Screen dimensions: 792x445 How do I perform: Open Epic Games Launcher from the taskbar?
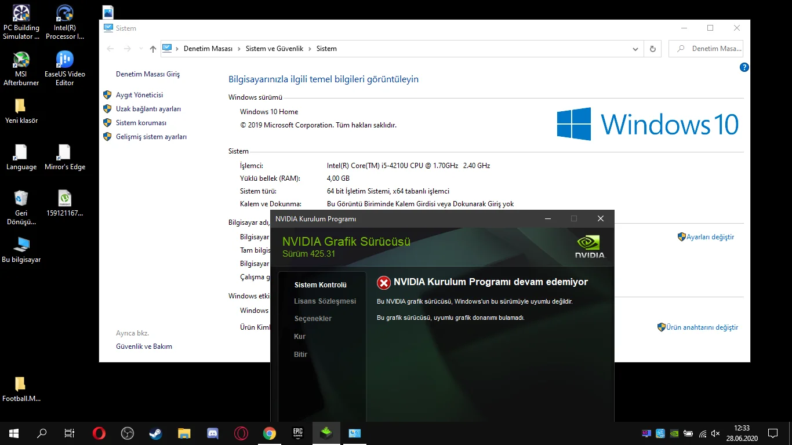tap(298, 433)
